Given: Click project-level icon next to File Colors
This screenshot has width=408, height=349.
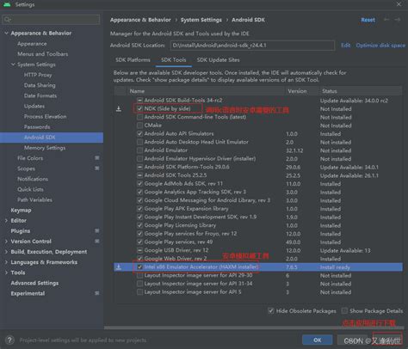Looking at the screenshot, I should [97, 158].
